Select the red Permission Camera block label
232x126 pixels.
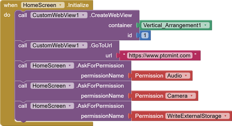click(149, 96)
